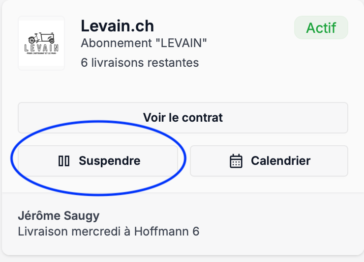Click the Levain cargo bike logo
Image resolution: width=364 pixels, height=262 pixels.
point(41,43)
